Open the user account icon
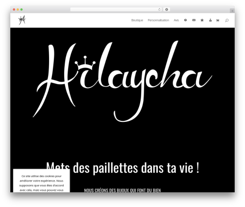 click(x=210, y=20)
